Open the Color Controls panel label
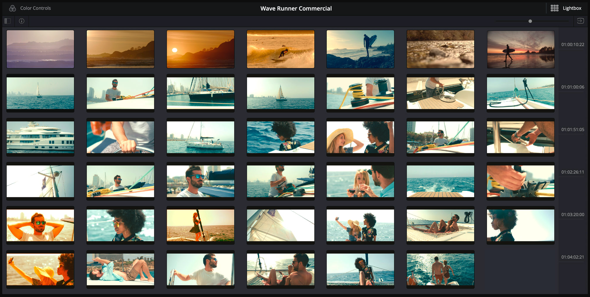 (35, 8)
